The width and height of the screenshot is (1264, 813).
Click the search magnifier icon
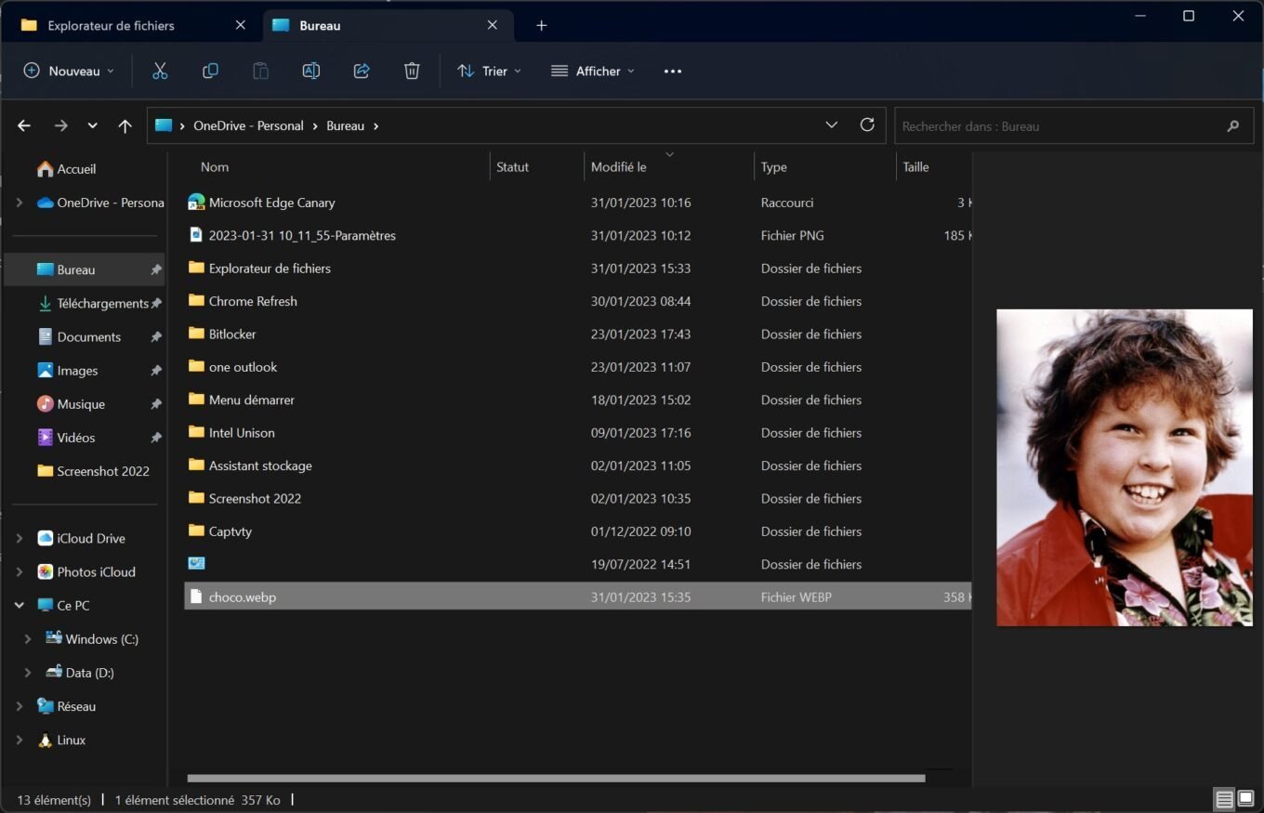1233,126
